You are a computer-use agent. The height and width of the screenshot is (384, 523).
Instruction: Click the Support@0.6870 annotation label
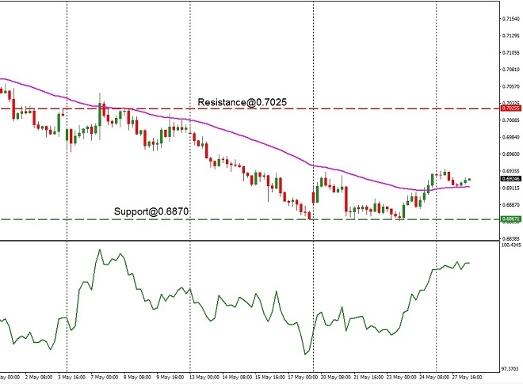point(151,211)
